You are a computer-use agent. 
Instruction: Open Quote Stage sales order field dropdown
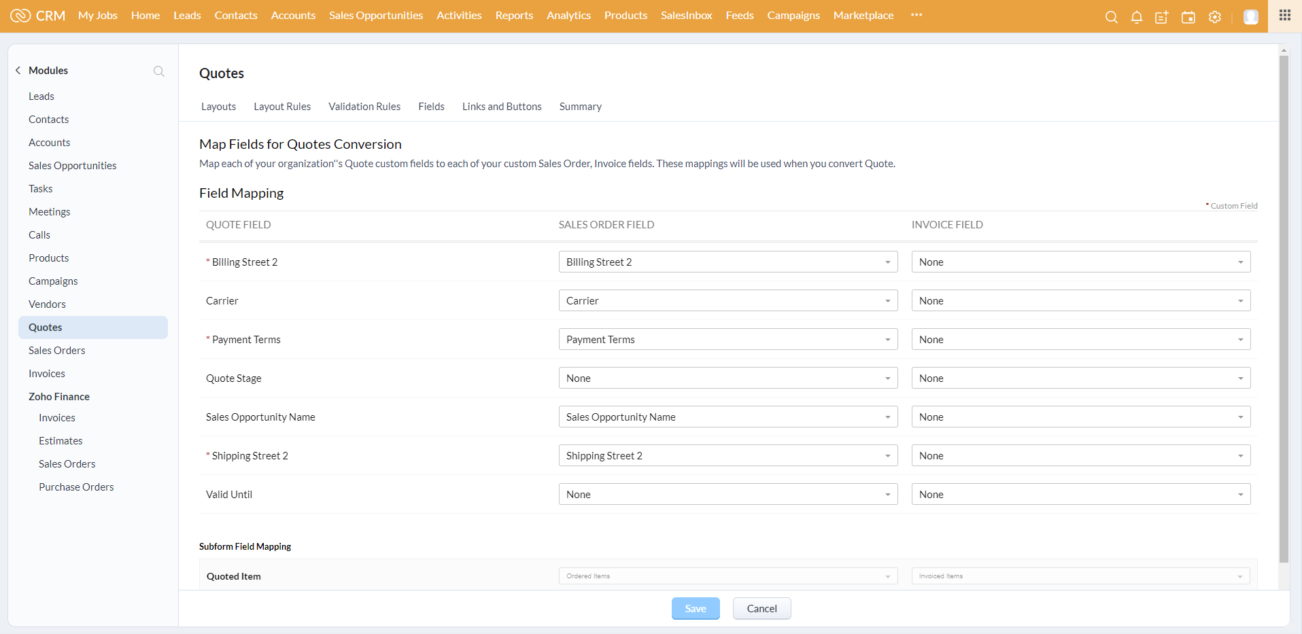click(727, 378)
